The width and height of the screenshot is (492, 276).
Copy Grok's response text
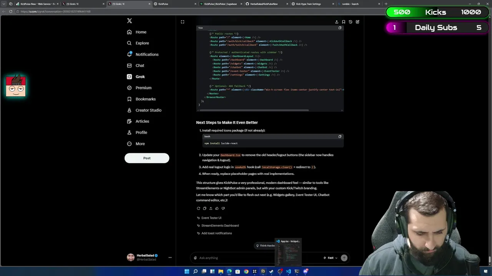click(x=204, y=209)
